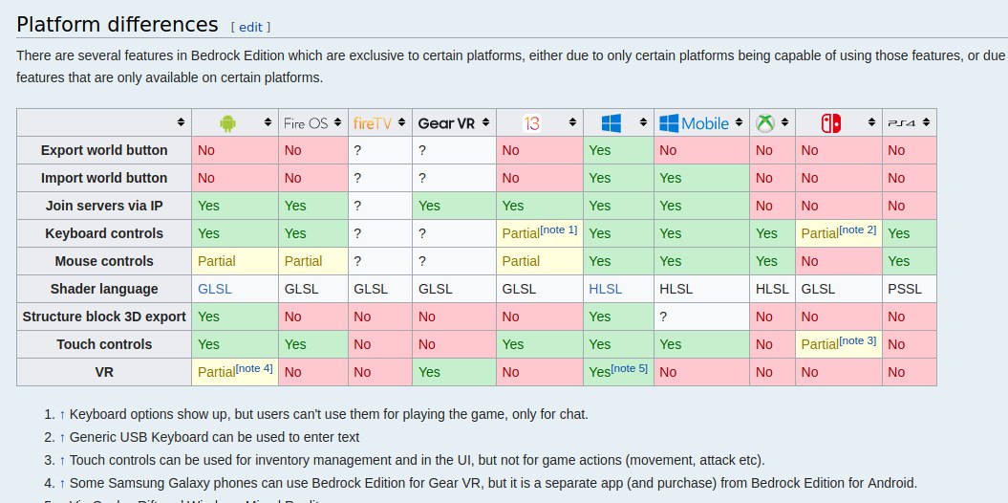
Task: Click Partial cell for Mouse controls under Fire OS
Action: click(313, 261)
